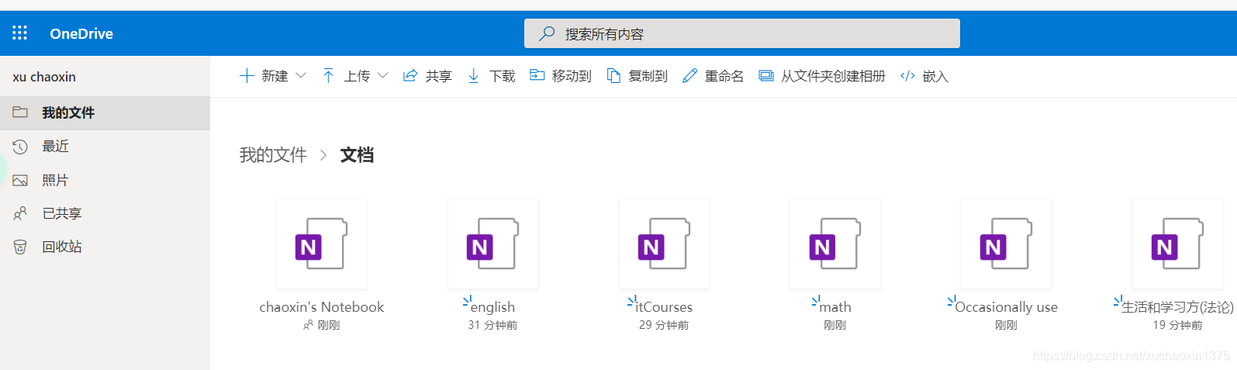Open 照片 in the sidebar
Image resolution: width=1237 pixels, height=370 pixels.
(105, 180)
